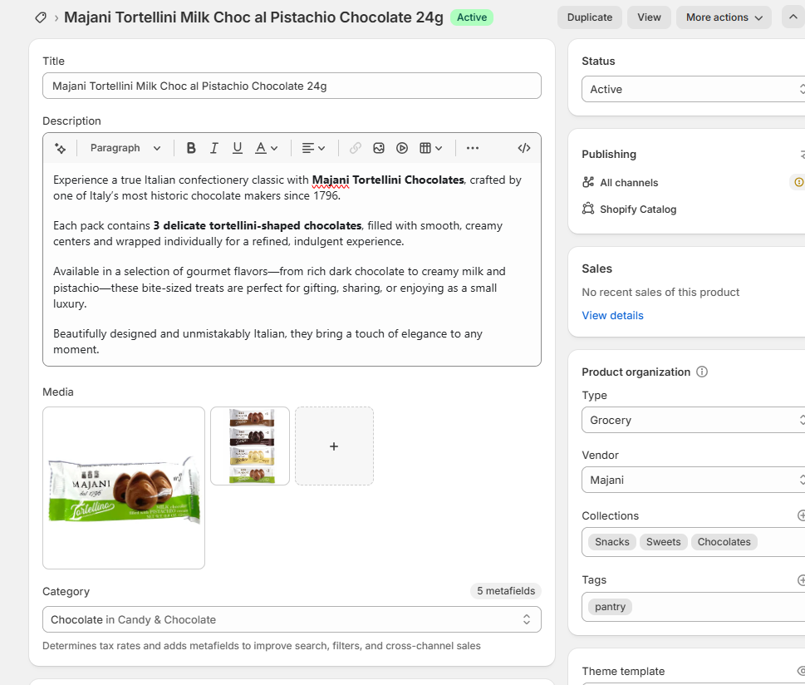Open the Status dropdown showing Active
This screenshot has height=685, width=805.
(693, 90)
